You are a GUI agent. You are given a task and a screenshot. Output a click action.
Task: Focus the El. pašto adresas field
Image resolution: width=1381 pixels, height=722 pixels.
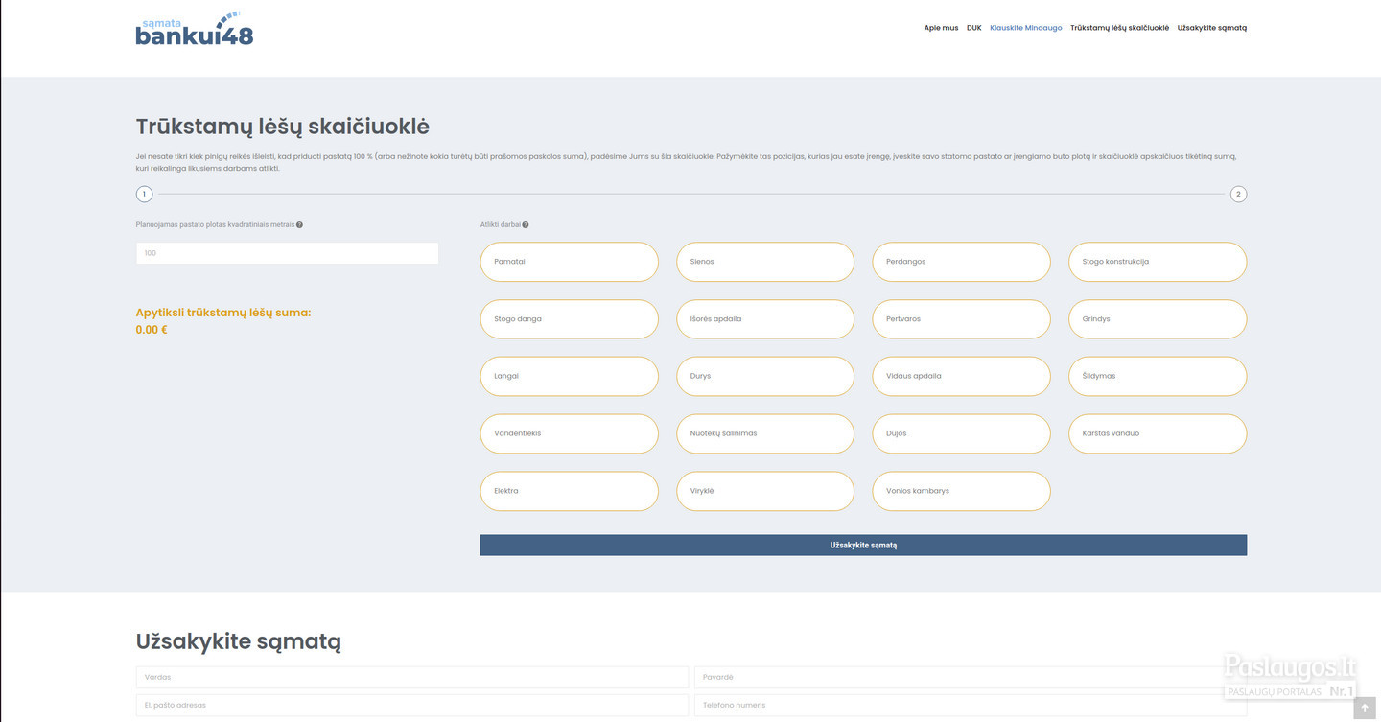click(x=411, y=705)
